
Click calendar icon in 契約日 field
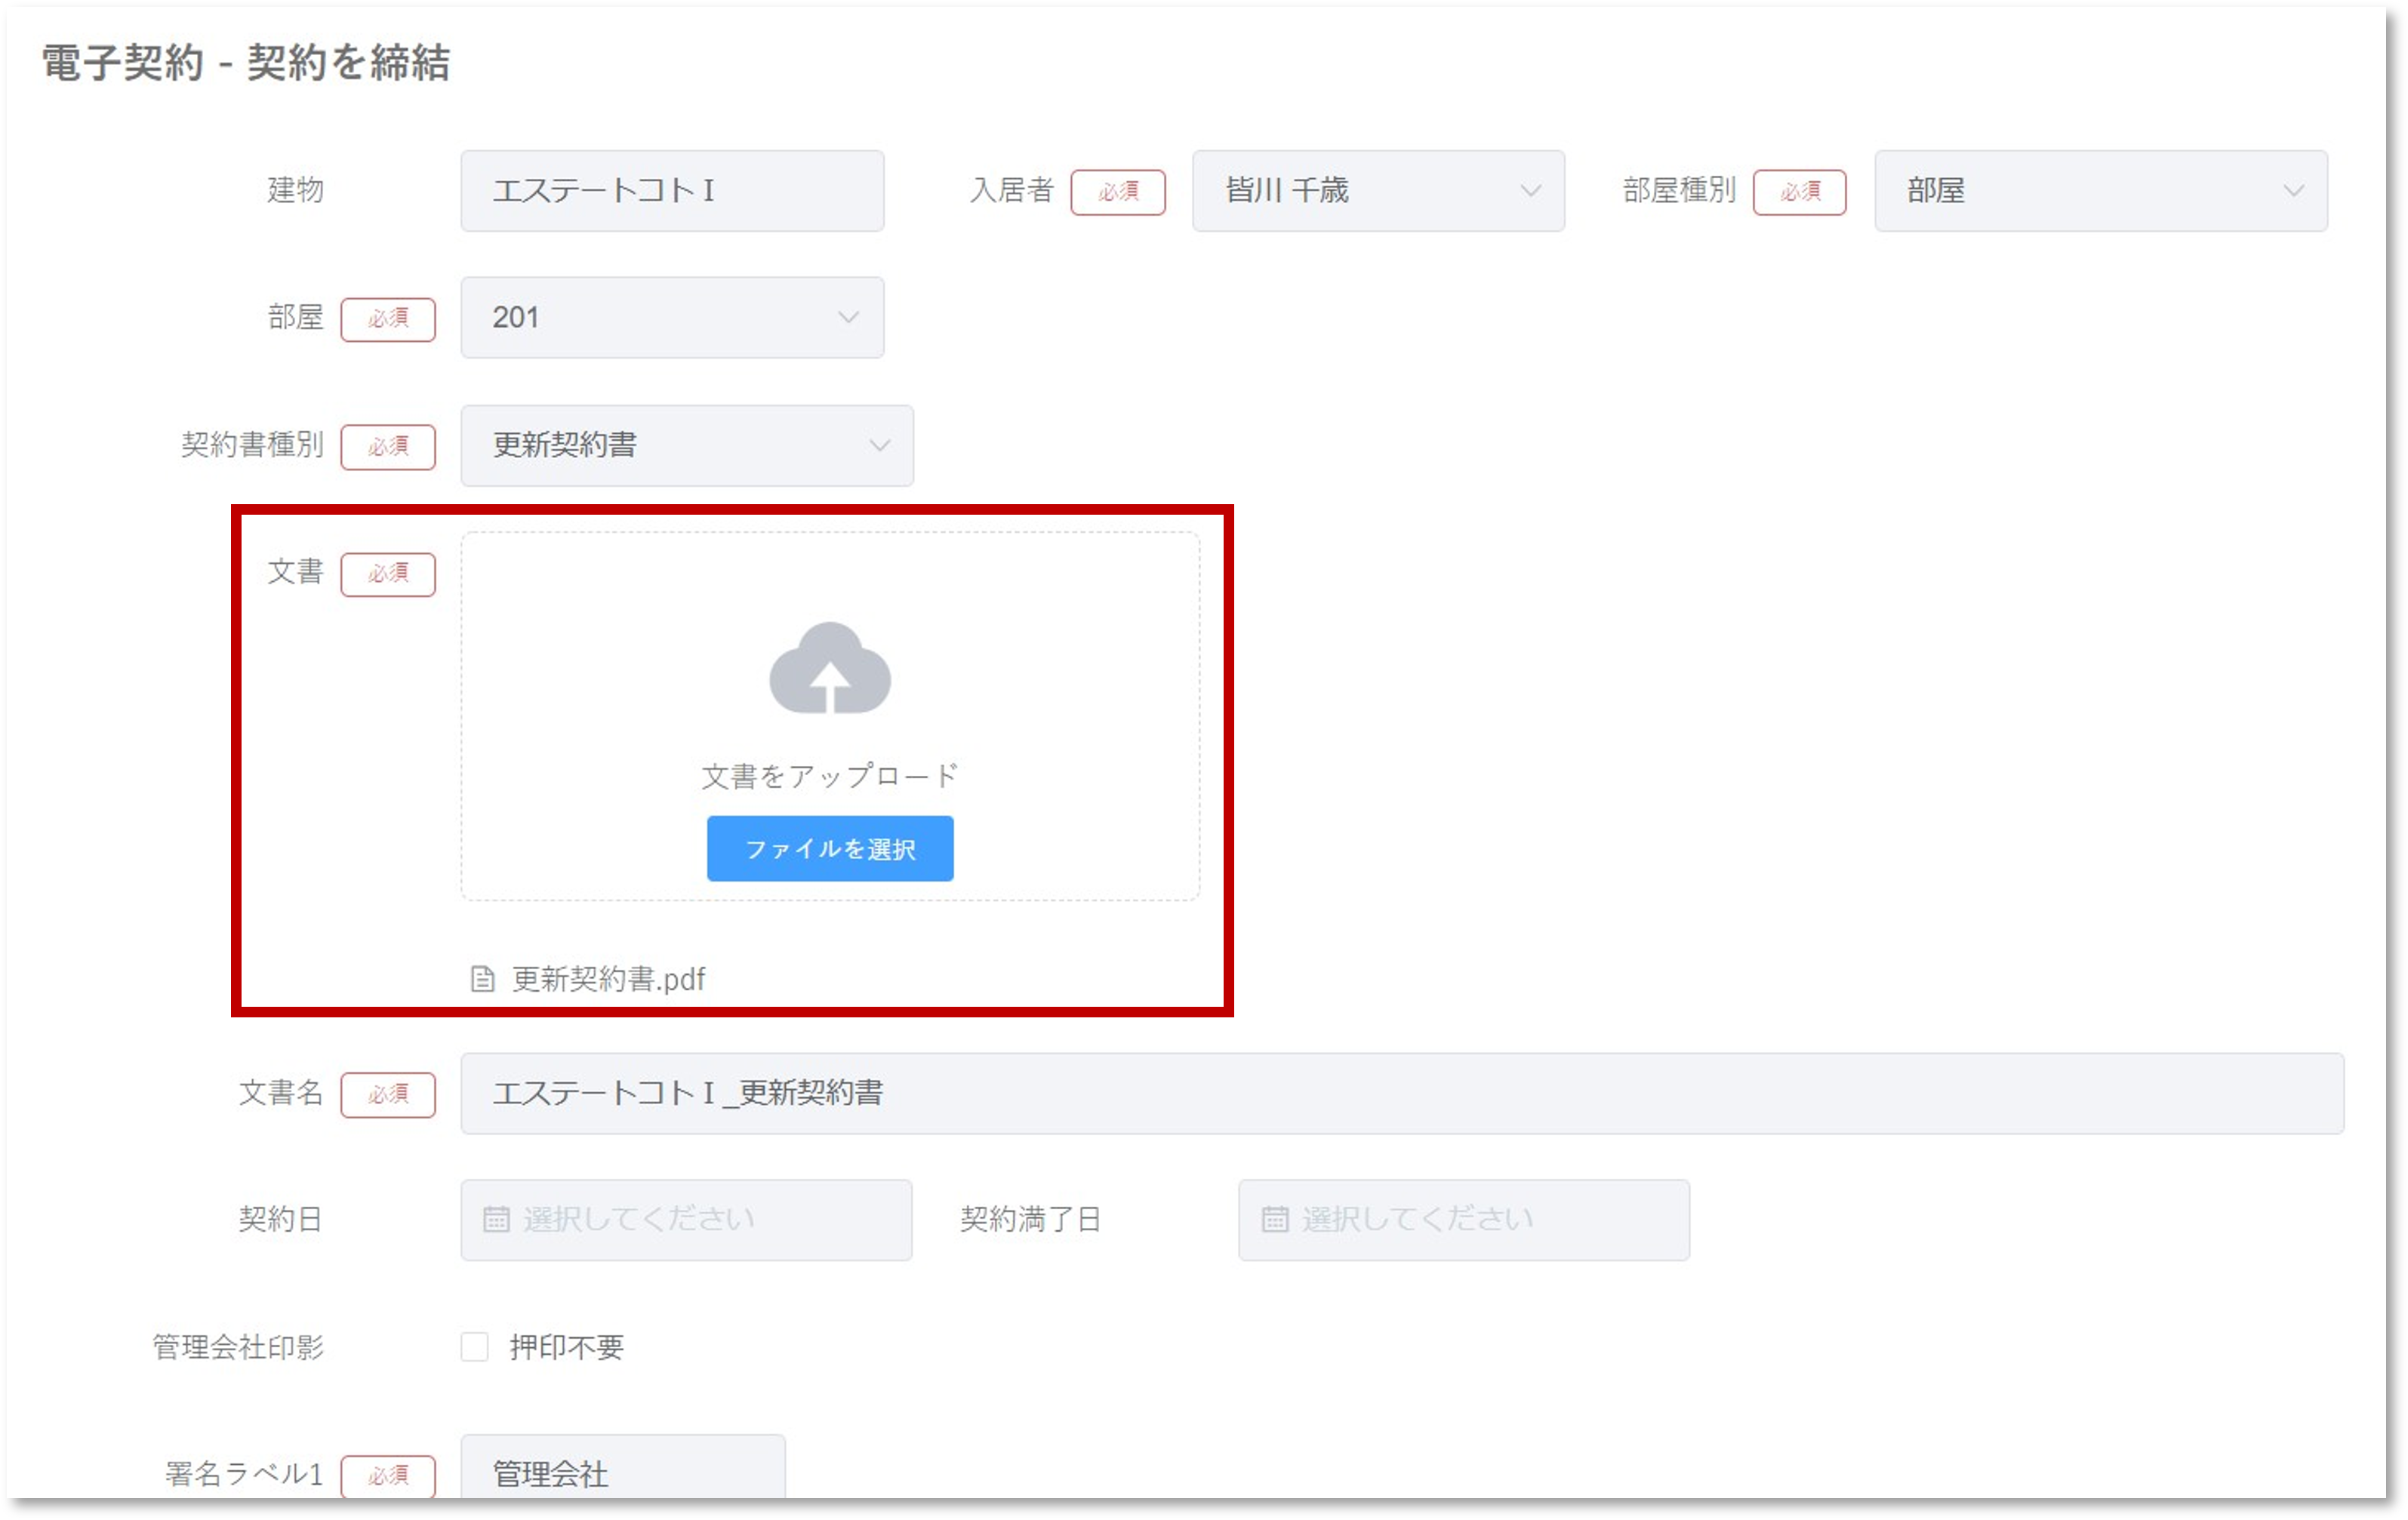point(496,1219)
